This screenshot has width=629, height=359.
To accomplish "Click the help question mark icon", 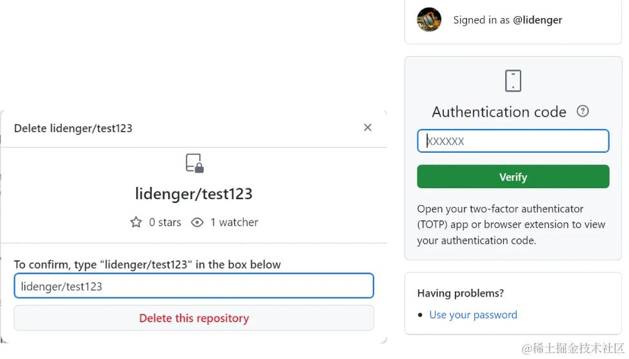I will (x=583, y=111).
